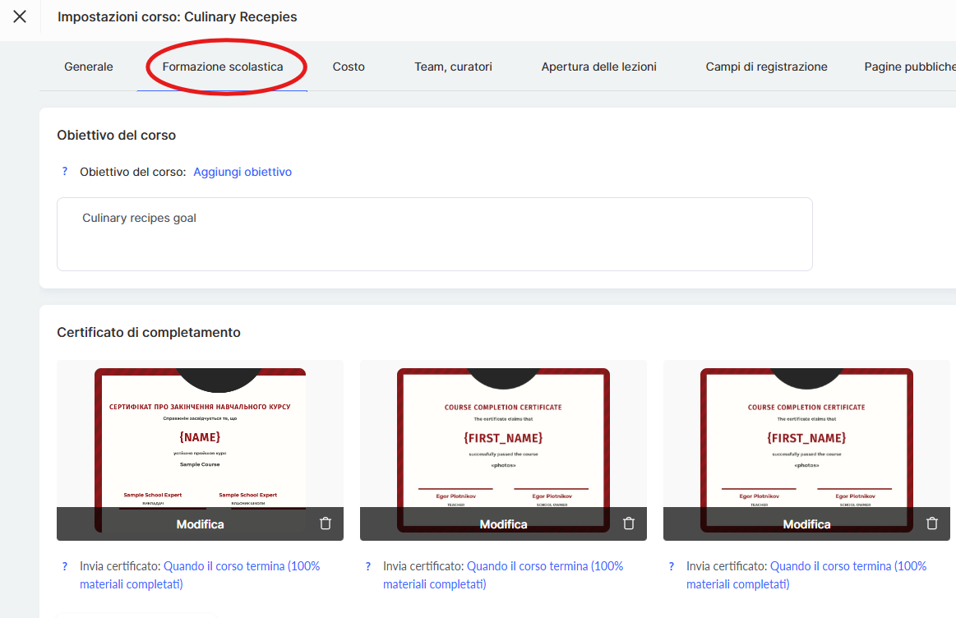Open help icon under third certificate
The image size is (956, 618).
[672, 566]
